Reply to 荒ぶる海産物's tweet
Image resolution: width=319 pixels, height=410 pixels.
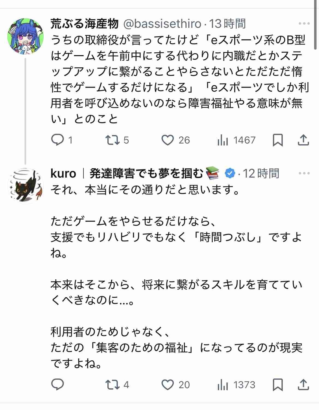tap(58, 140)
